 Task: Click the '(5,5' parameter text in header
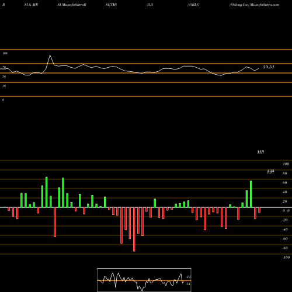point(150,5)
